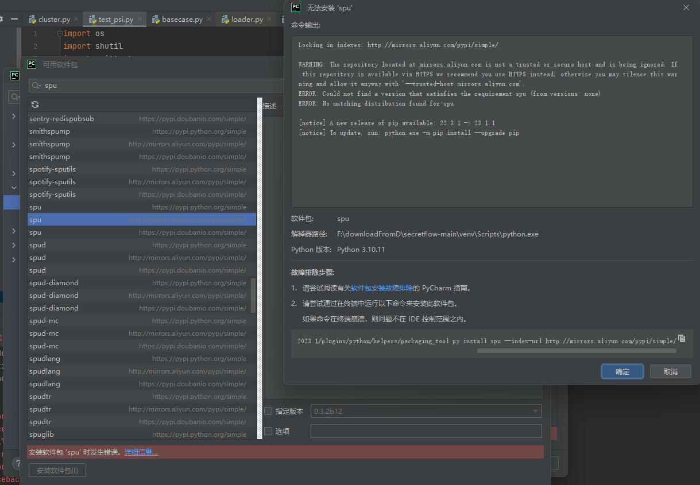This screenshot has height=485, width=700.
Task: Click the PyCharm logo in the error dialog
Action: tap(295, 7)
